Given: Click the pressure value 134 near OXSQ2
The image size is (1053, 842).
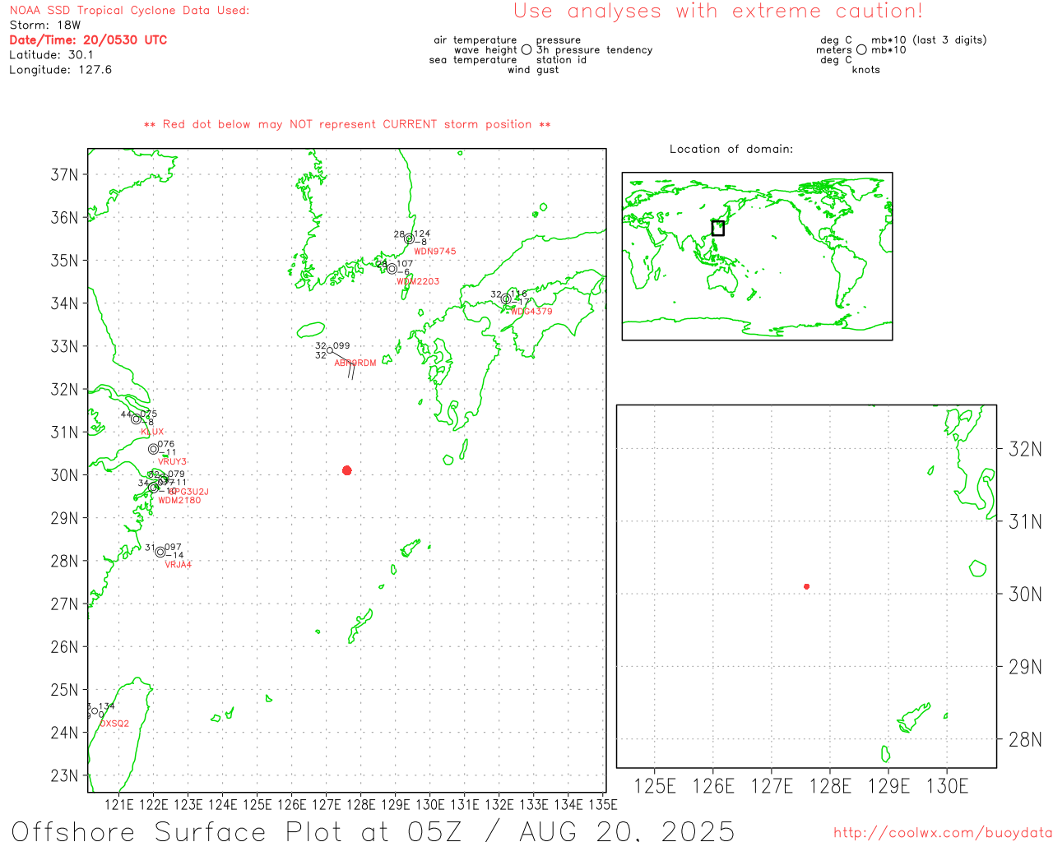Looking at the screenshot, I should (x=107, y=707).
